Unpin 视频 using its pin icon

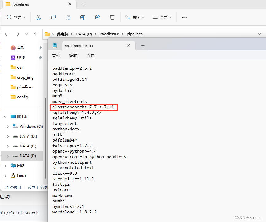click(40, 58)
